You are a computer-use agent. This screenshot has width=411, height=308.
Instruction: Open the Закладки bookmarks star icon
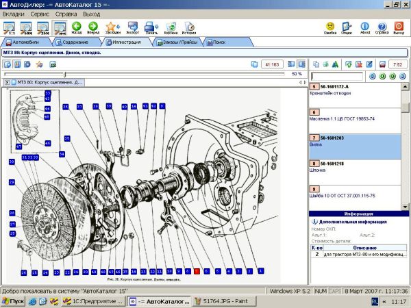[112, 27]
